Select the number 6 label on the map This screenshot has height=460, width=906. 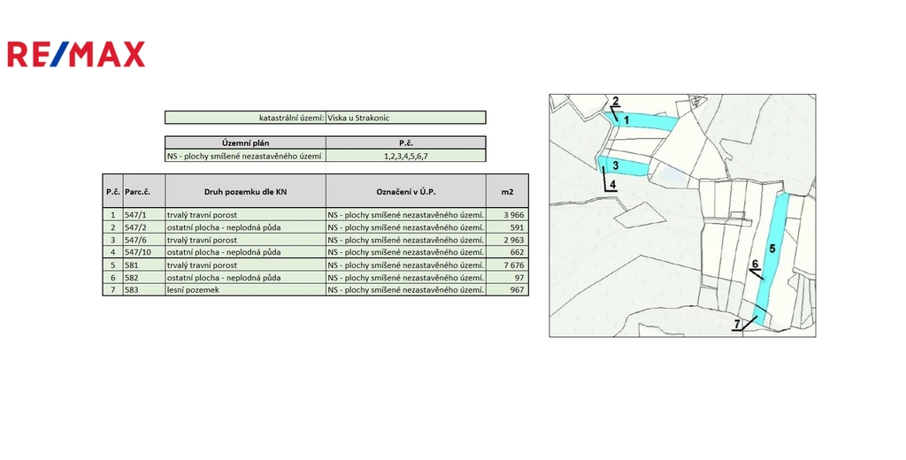755,264
